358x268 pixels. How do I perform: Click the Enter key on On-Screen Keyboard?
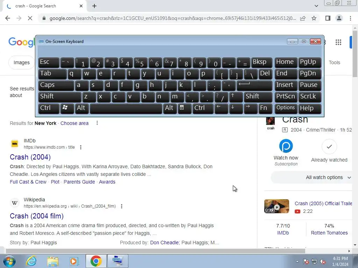[255, 85]
